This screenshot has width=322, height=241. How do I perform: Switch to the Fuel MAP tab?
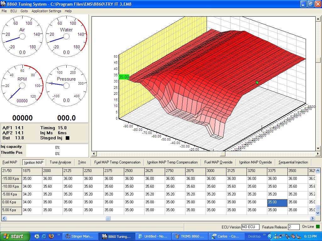pyautogui.click(x=10, y=162)
